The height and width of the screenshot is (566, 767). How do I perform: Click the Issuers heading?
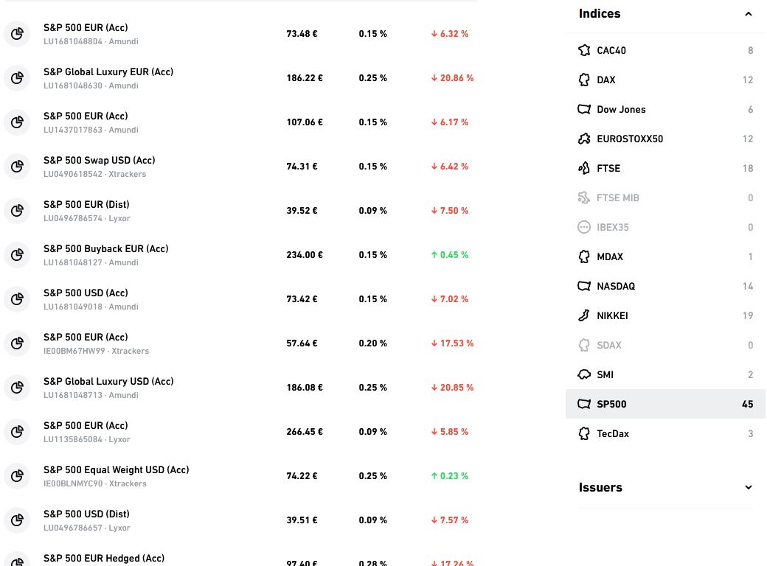pyautogui.click(x=600, y=487)
